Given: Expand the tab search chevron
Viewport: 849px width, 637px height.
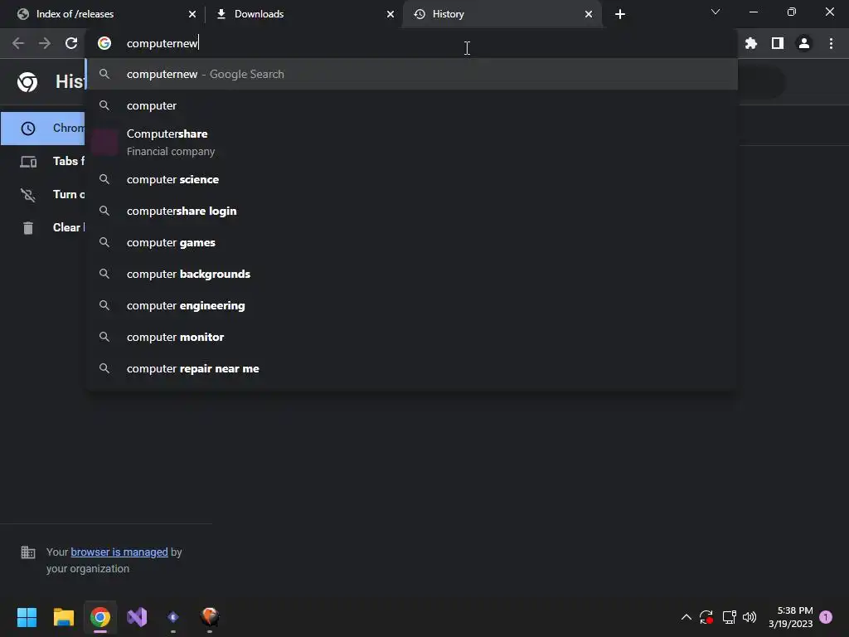Looking at the screenshot, I should coord(716,12).
